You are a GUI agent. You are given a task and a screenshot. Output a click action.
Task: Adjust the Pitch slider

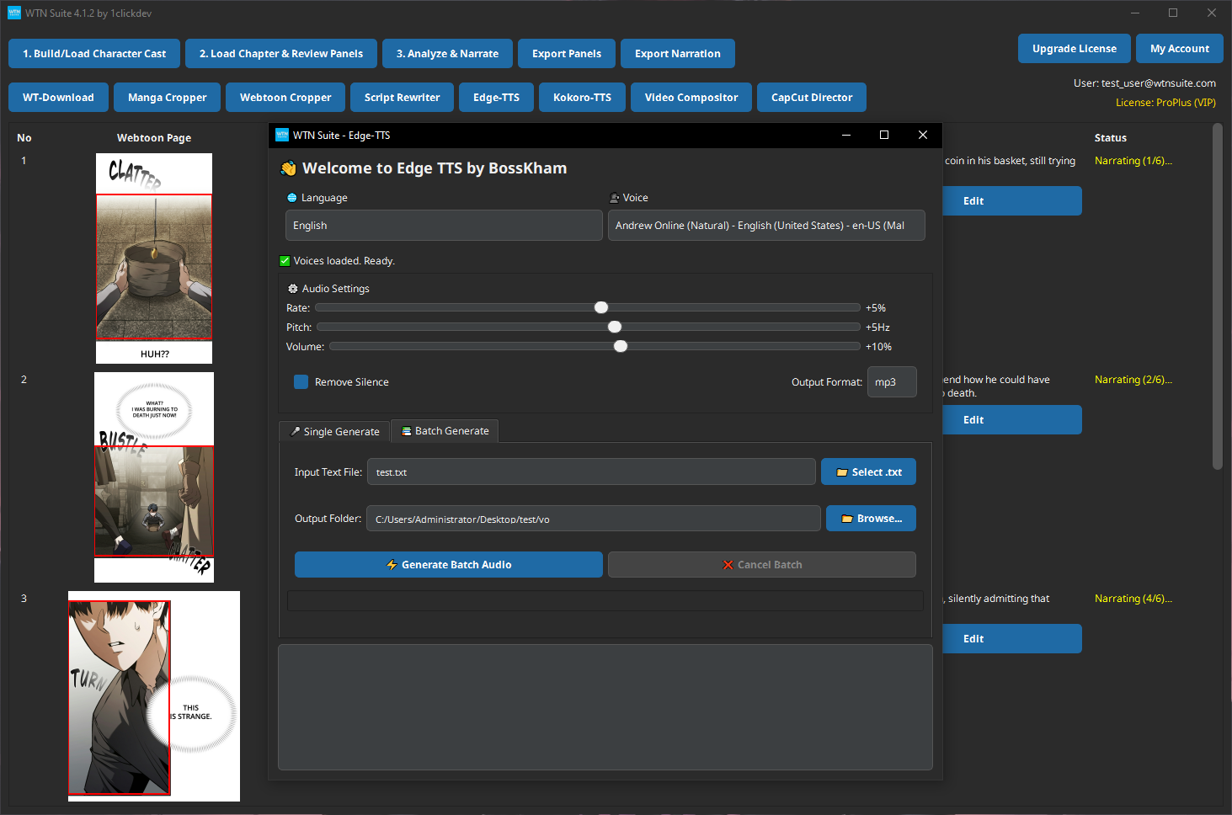click(x=614, y=327)
